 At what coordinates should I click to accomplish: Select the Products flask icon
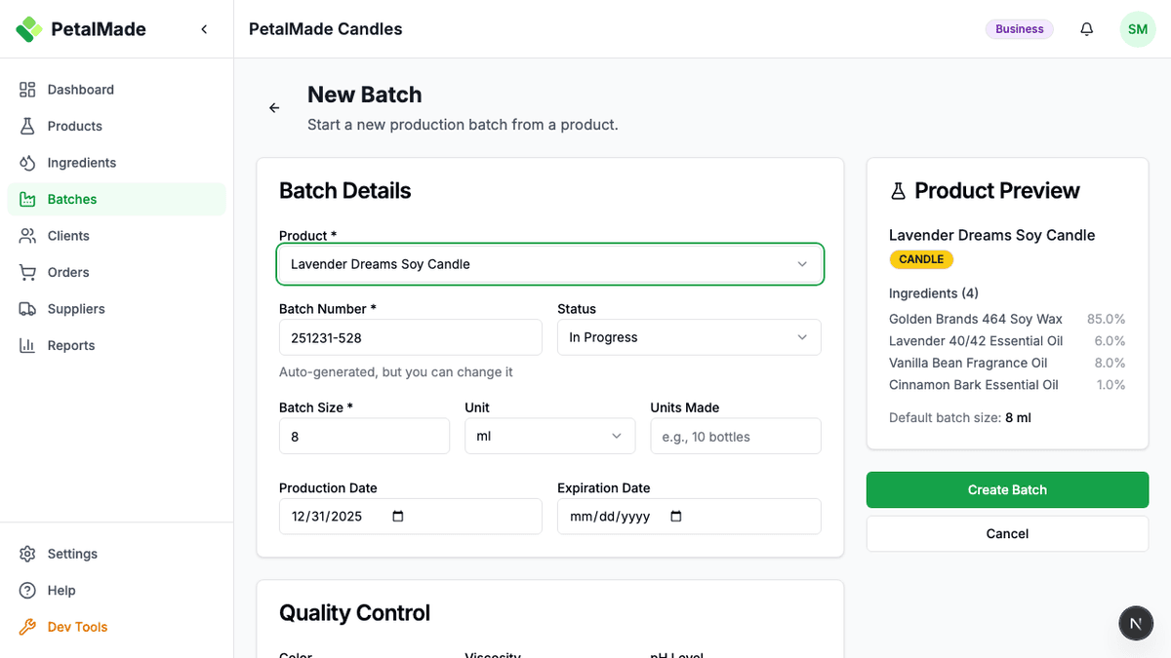point(28,126)
